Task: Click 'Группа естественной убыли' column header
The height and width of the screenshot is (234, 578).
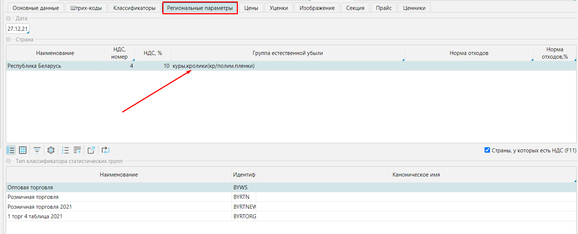Action: click(287, 53)
